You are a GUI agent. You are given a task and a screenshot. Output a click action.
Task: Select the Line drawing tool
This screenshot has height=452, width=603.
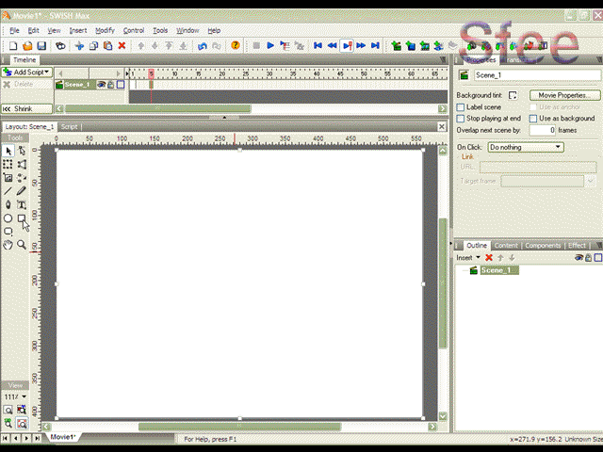click(x=8, y=191)
